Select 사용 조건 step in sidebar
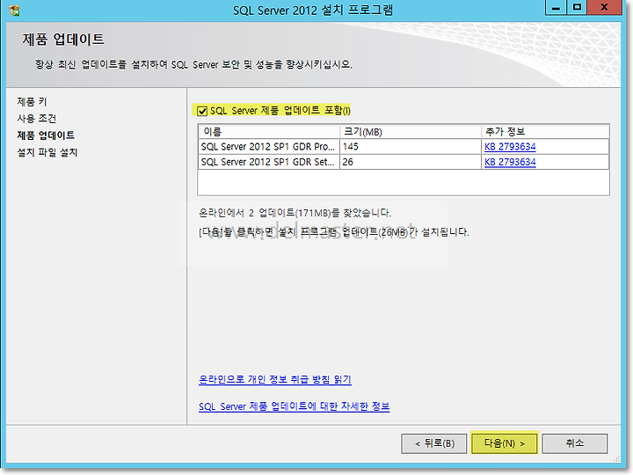 pos(37,119)
